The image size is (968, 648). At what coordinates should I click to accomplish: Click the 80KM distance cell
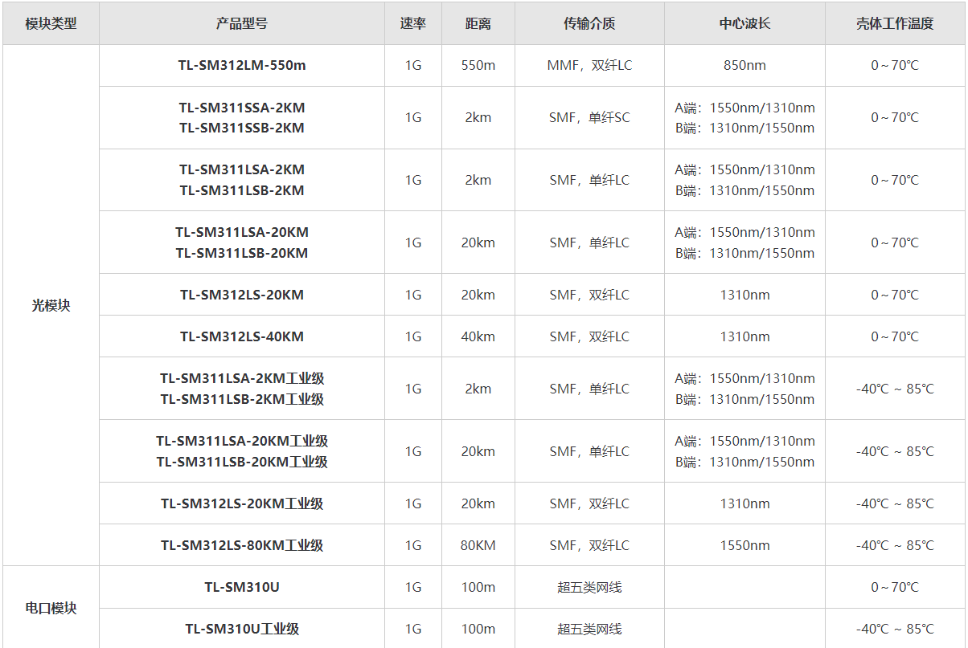tap(478, 545)
